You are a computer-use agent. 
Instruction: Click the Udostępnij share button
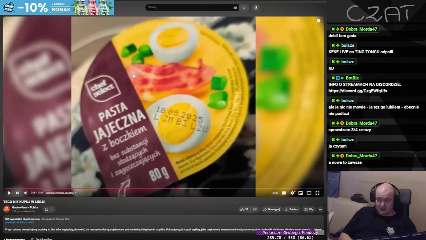tap(272, 209)
